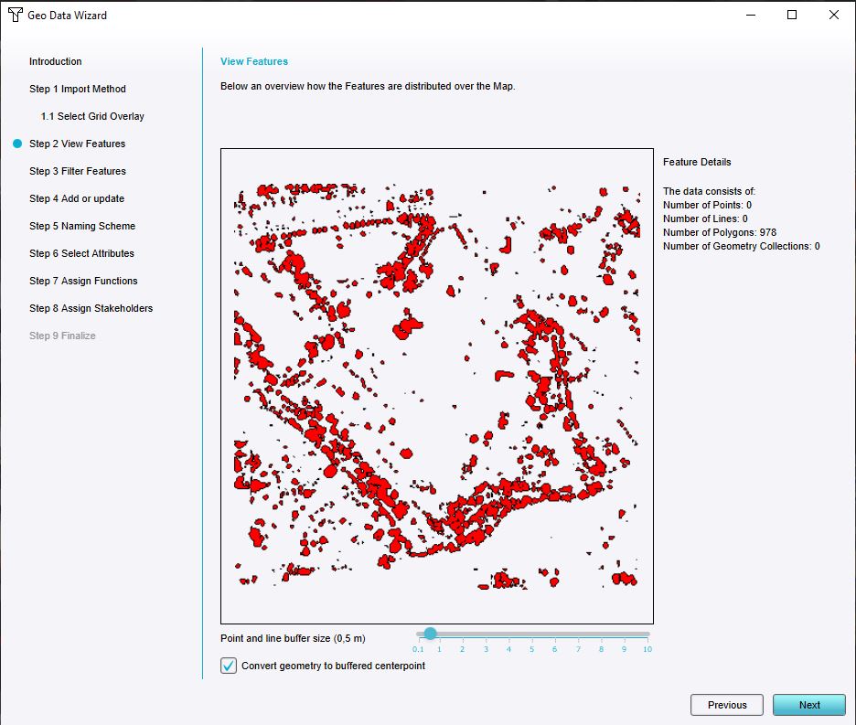856x725 pixels.
Task: Select the Introduction step
Action: [55, 61]
